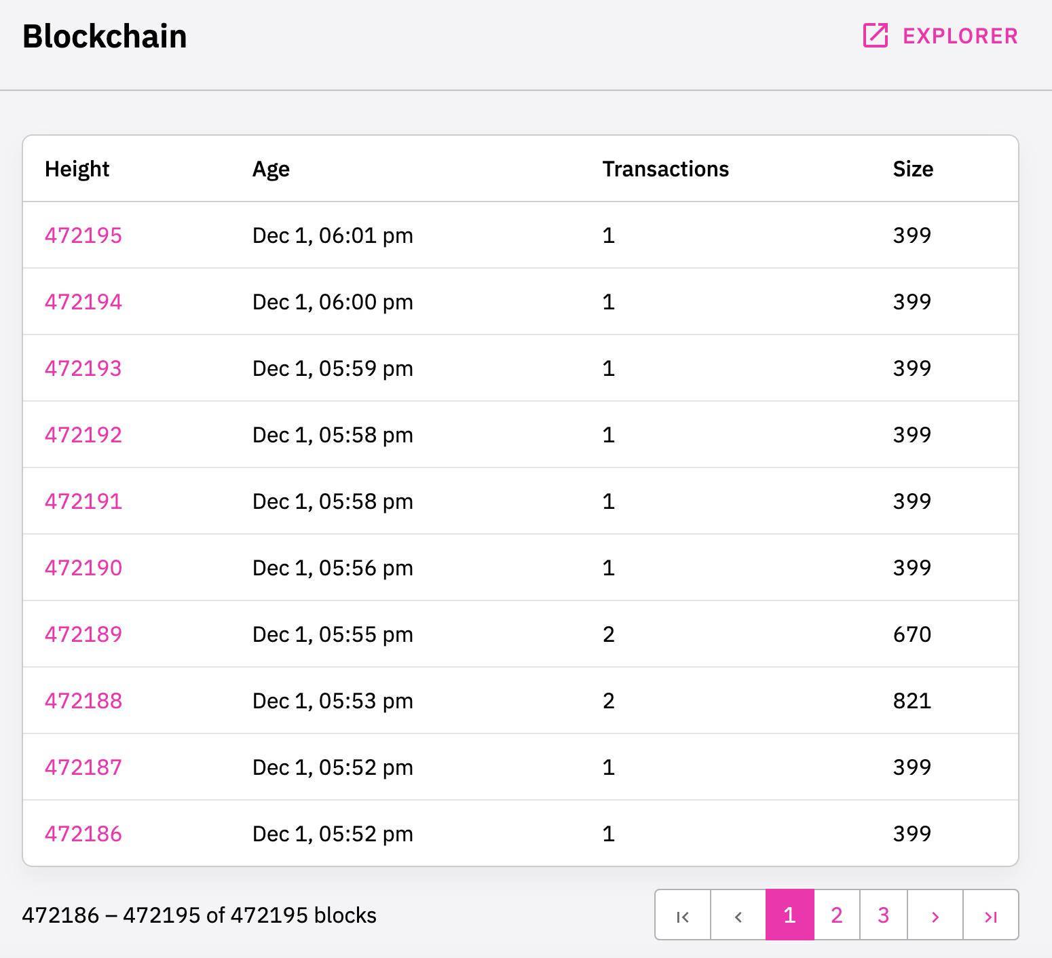The width and height of the screenshot is (1052, 958).
Task: Click the Explorer external link icon
Action: 875,35
